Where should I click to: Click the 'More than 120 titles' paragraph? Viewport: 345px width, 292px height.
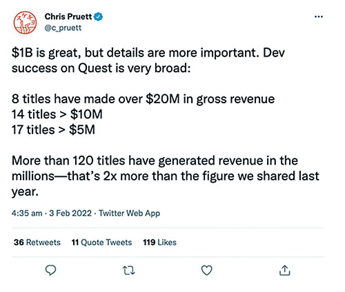[x=166, y=176]
